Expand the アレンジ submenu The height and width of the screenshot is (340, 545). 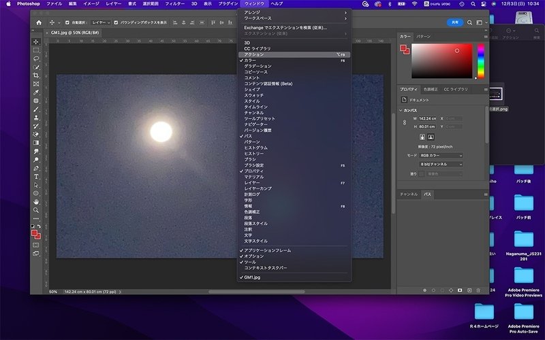coord(294,12)
